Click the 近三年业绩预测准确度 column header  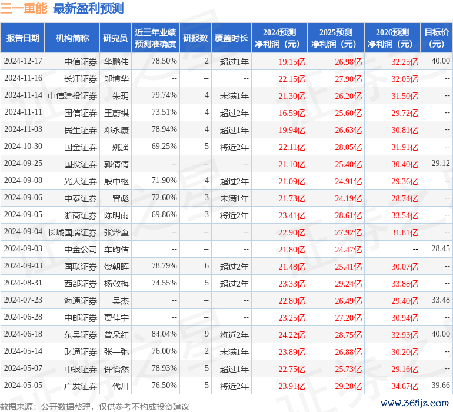(155, 38)
